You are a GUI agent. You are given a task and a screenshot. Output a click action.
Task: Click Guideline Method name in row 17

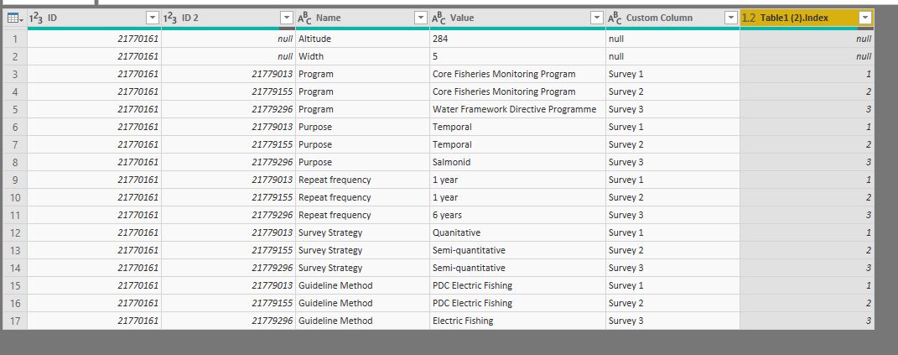pos(362,321)
